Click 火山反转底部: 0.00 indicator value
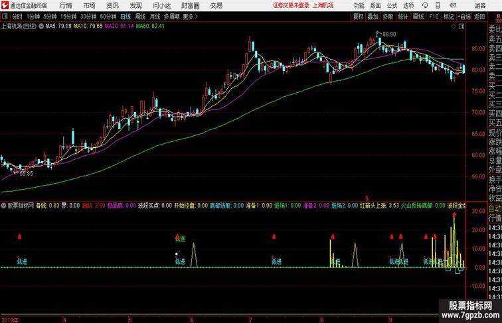The height and width of the screenshot is (323, 502). (x=423, y=206)
